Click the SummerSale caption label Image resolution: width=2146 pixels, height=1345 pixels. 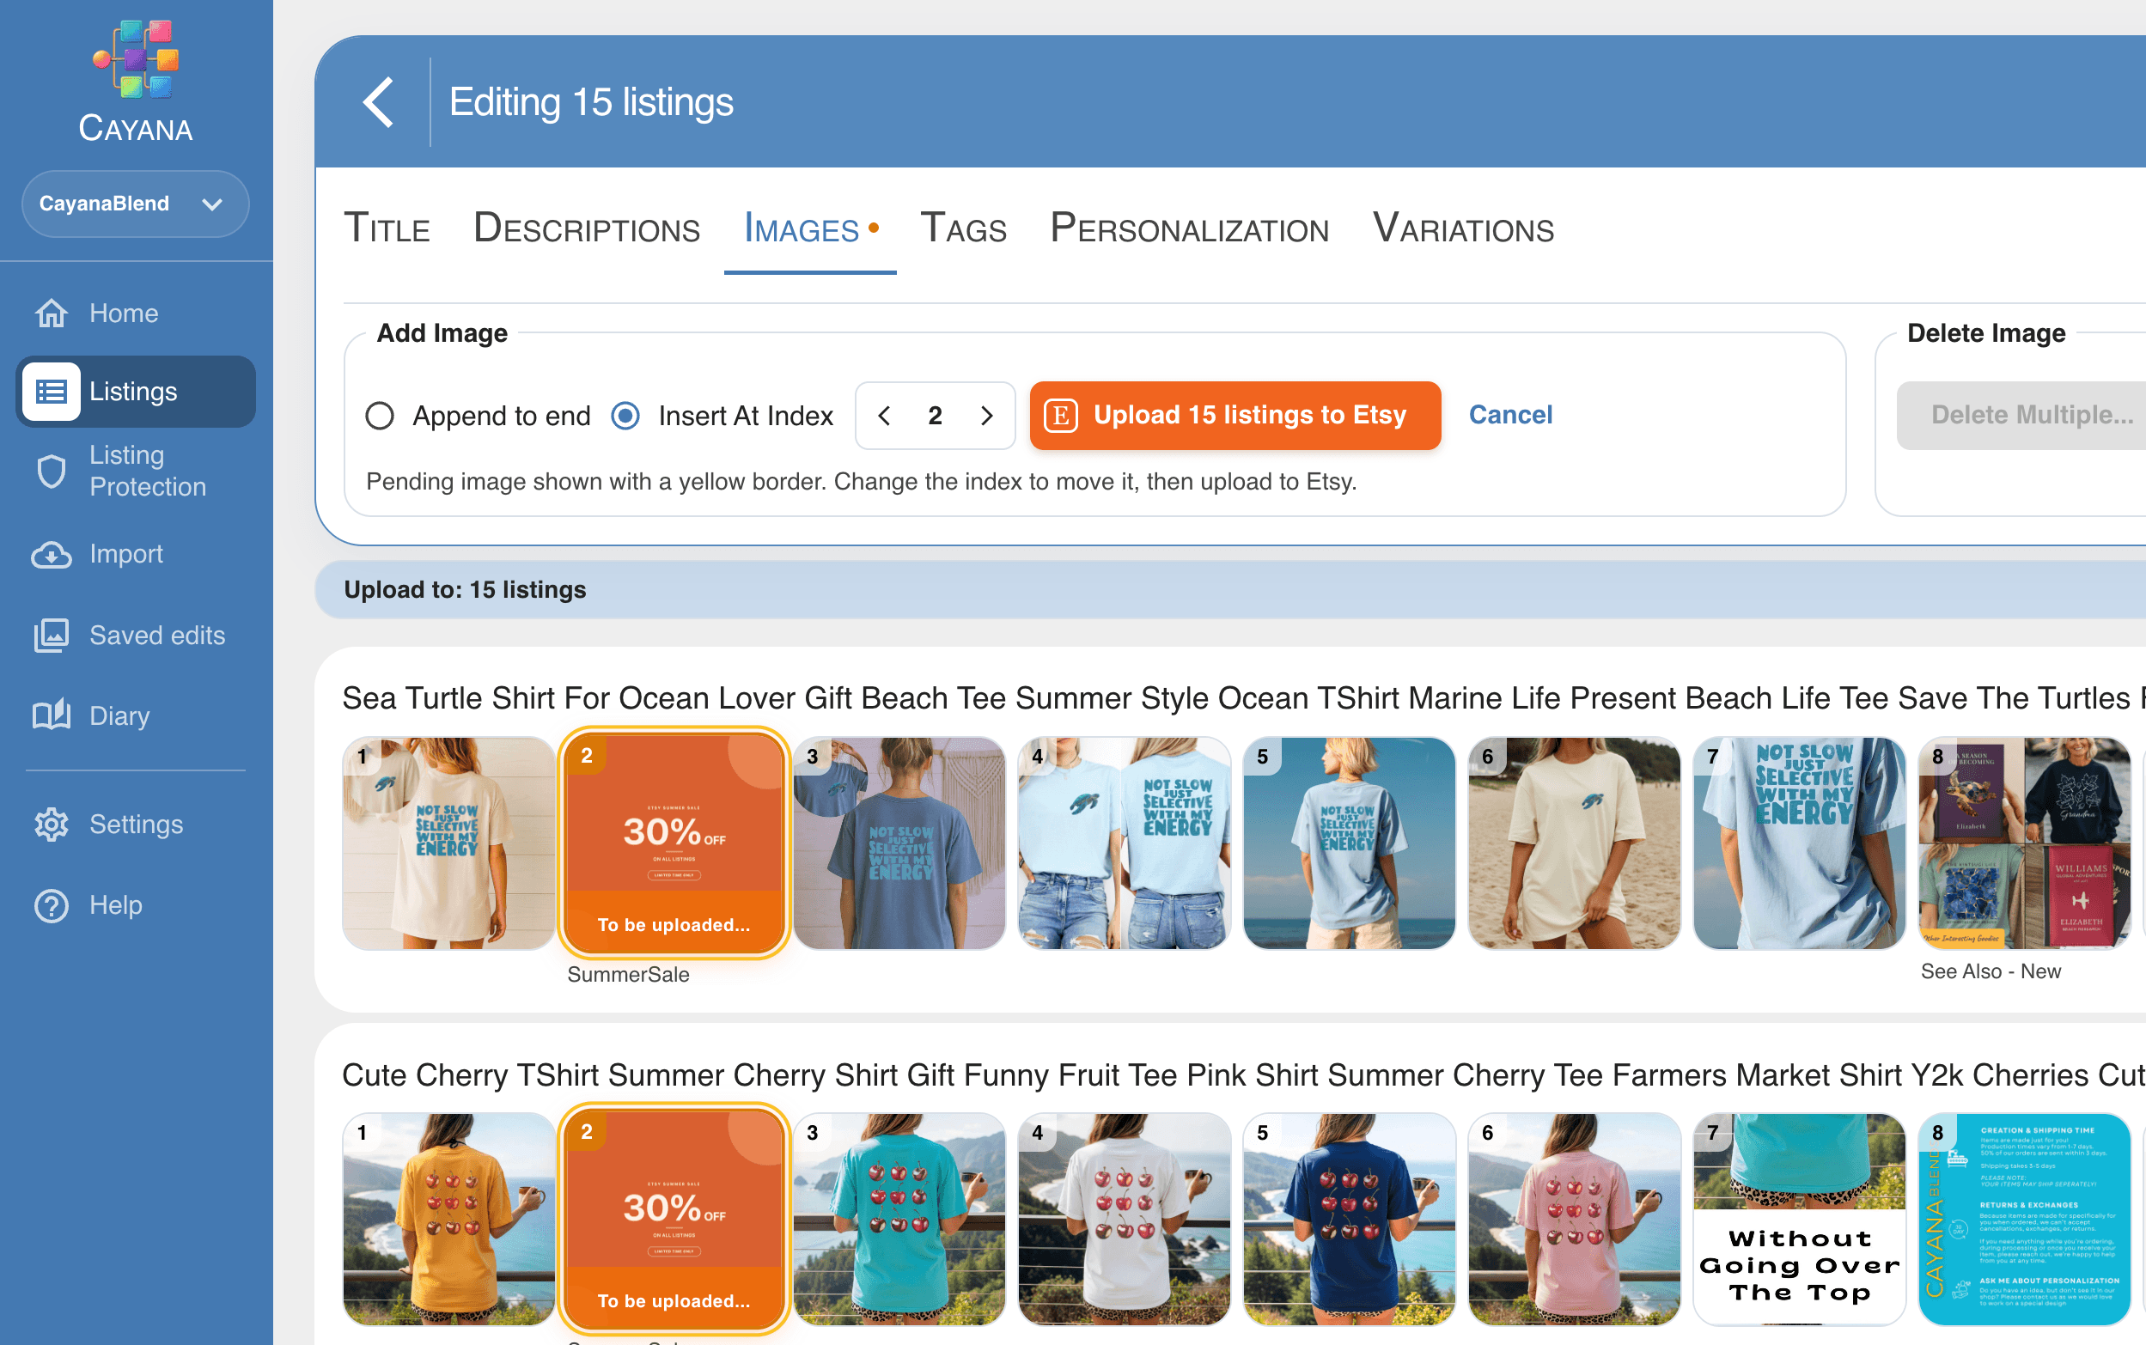pyautogui.click(x=628, y=975)
